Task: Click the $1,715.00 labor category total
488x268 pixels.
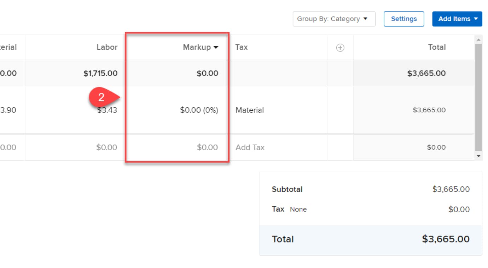Action: [100, 73]
